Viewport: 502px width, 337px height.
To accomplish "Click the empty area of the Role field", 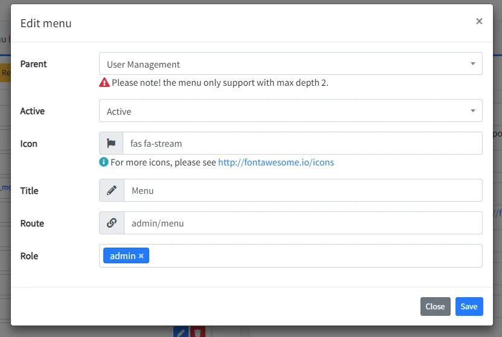I will pyautogui.click(x=314, y=256).
